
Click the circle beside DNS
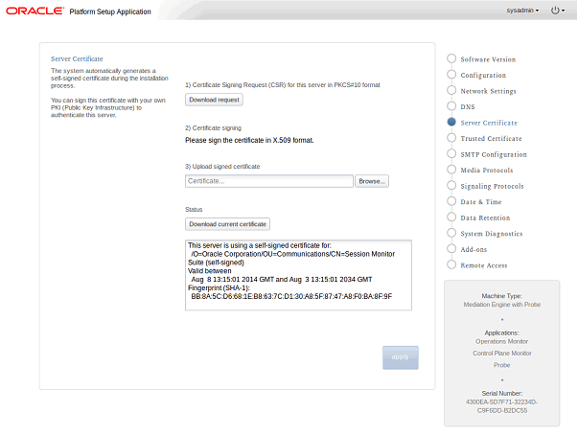click(451, 106)
